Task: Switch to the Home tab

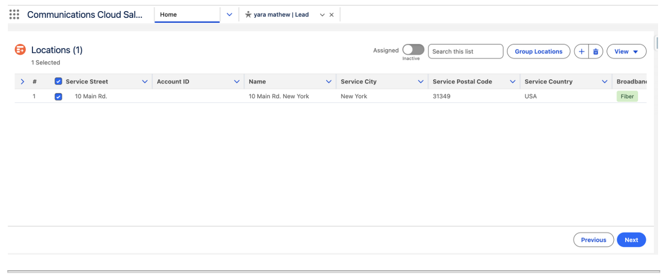Action: [x=186, y=15]
